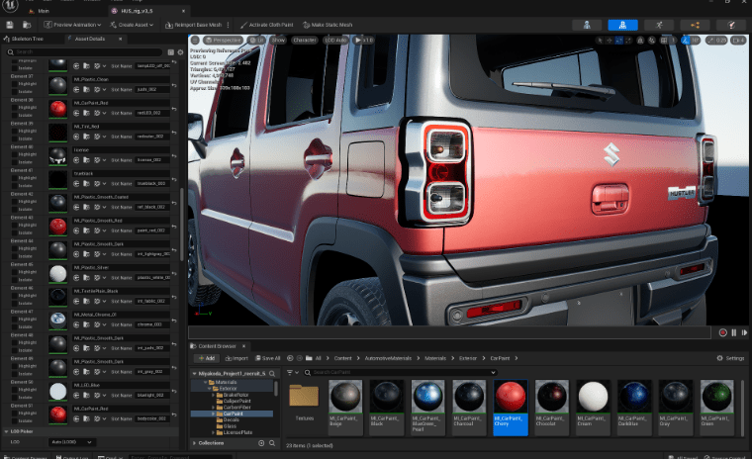The image size is (752, 459).
Task: Open the Character viewport menu
Action: pos(305,41)
